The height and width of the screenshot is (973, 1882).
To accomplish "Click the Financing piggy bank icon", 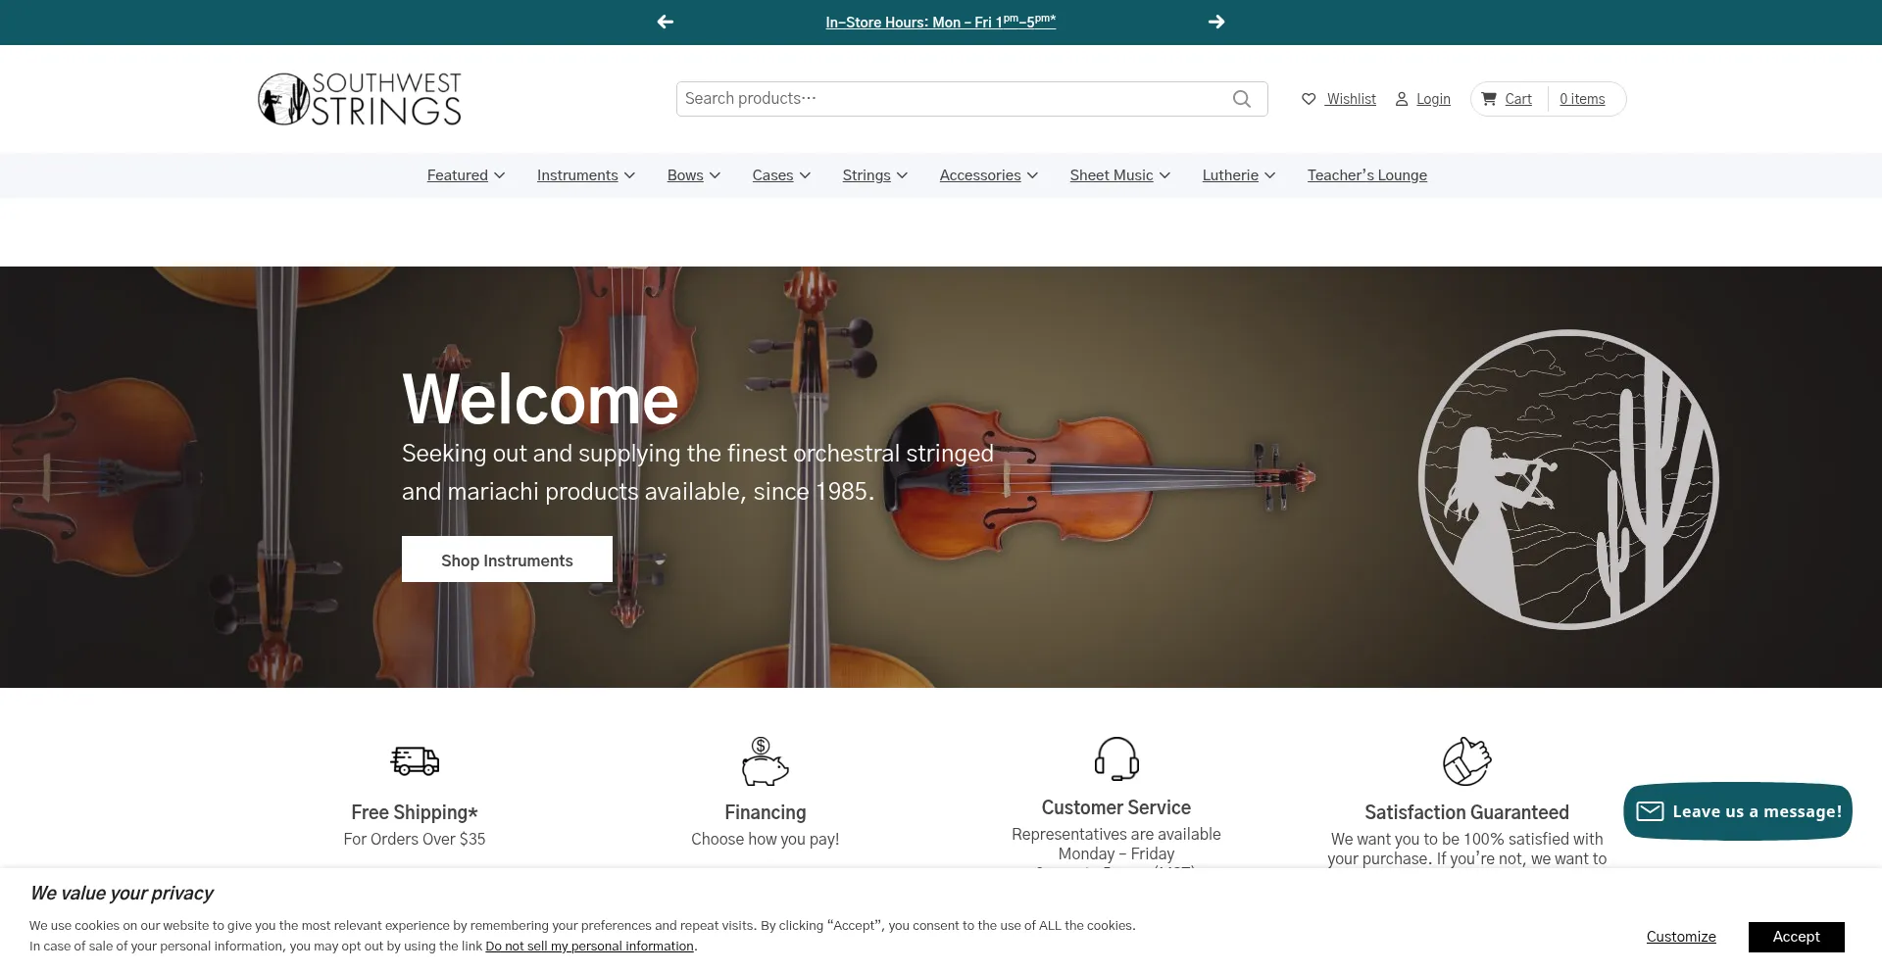I will 765,761.
